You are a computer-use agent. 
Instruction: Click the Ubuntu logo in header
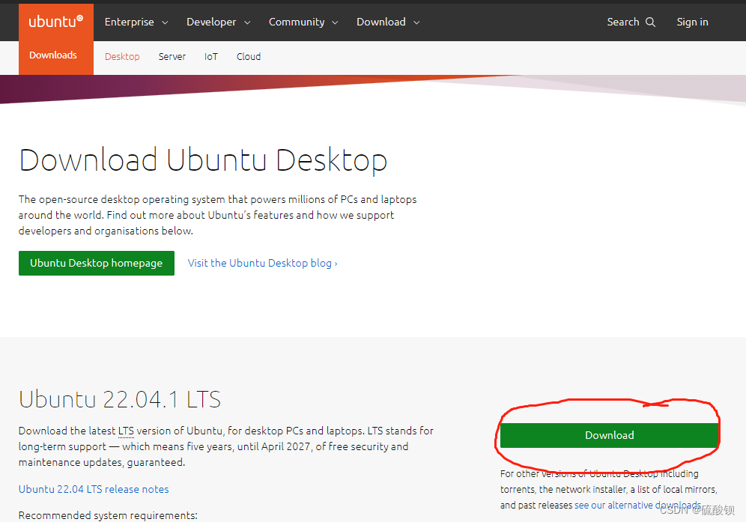[55, 22]
